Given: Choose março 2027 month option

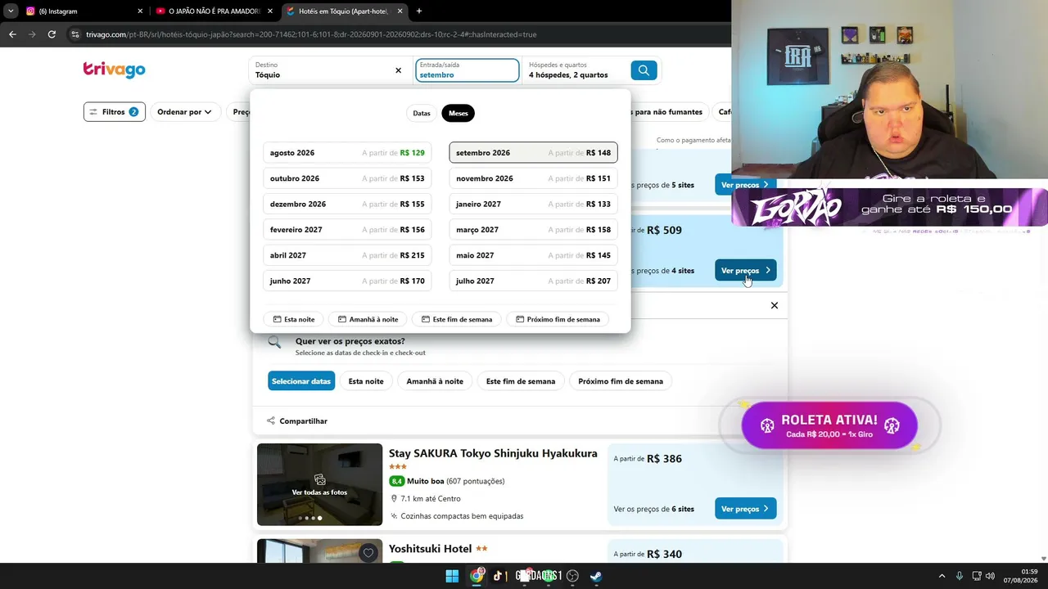Looking at the screenshot, I should tap(533, 230).
